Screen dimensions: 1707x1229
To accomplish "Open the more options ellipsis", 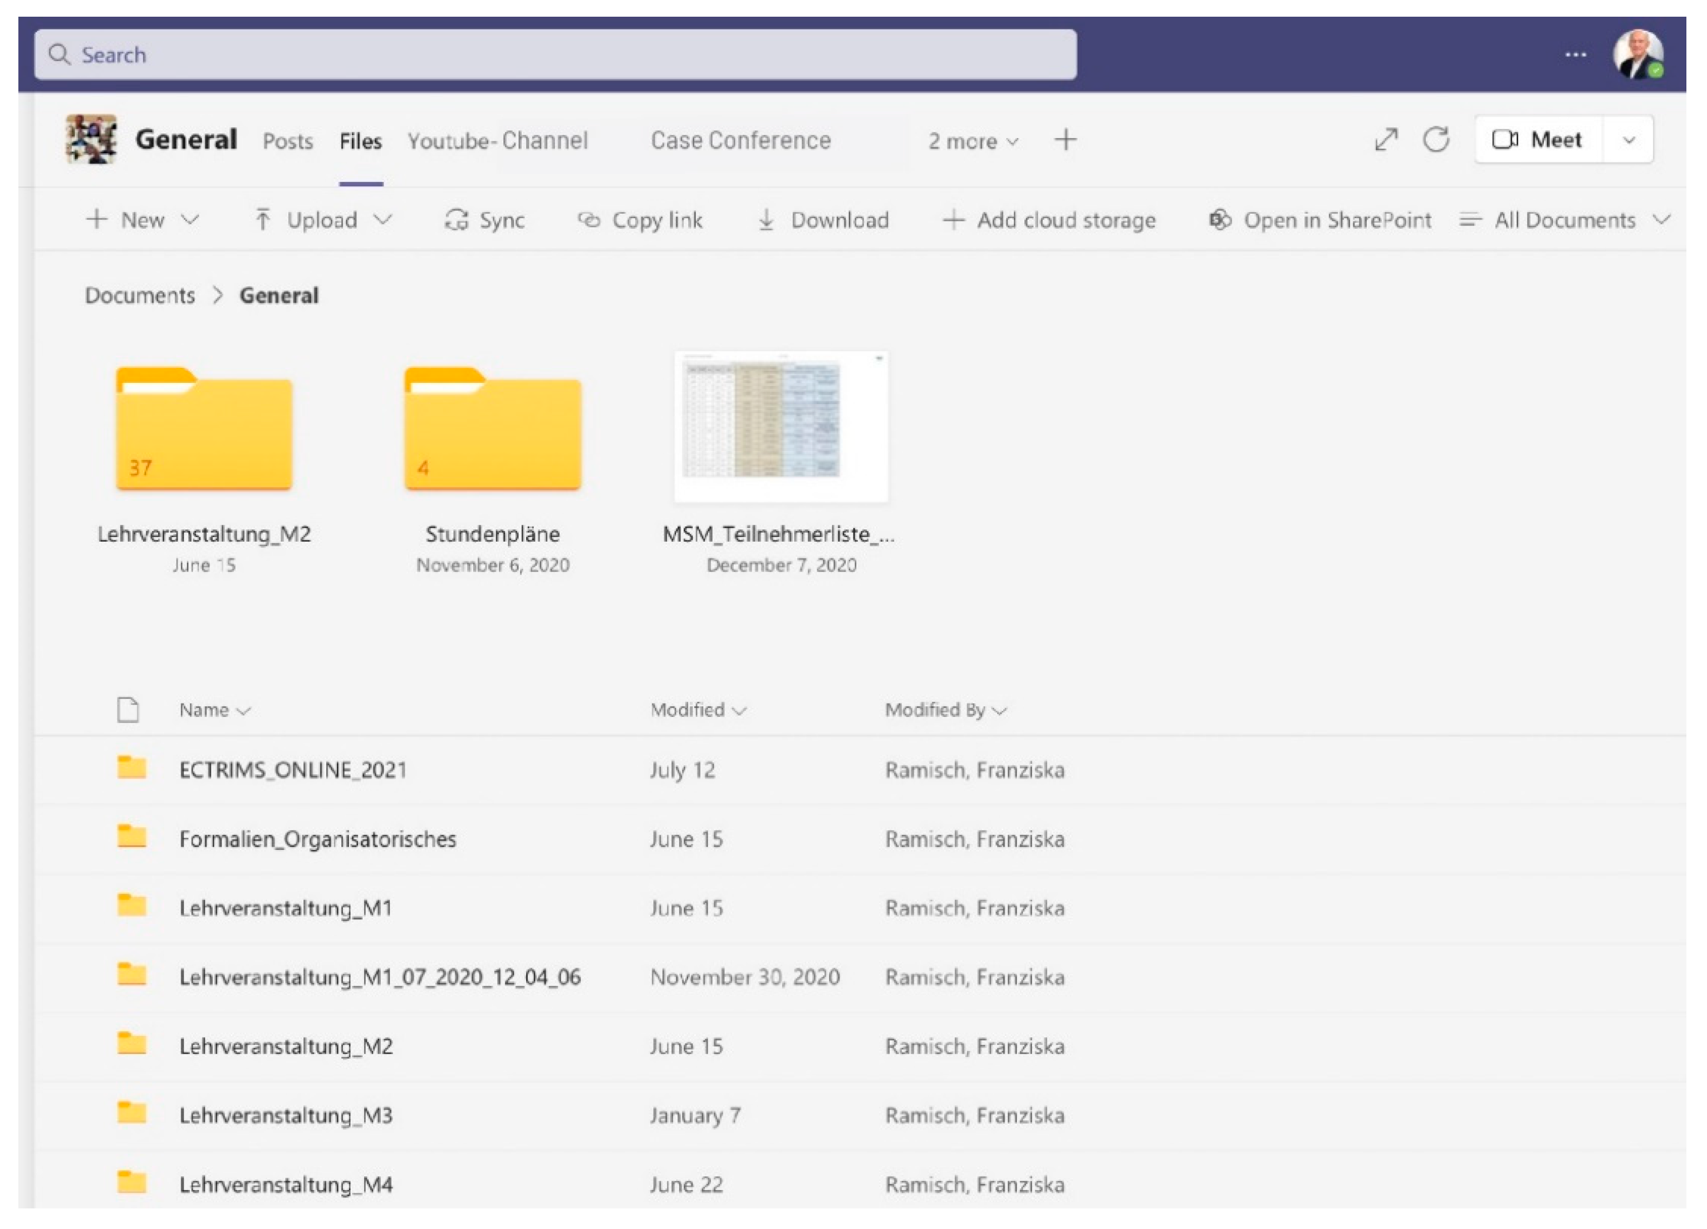I will click(x=1575, y=55).
